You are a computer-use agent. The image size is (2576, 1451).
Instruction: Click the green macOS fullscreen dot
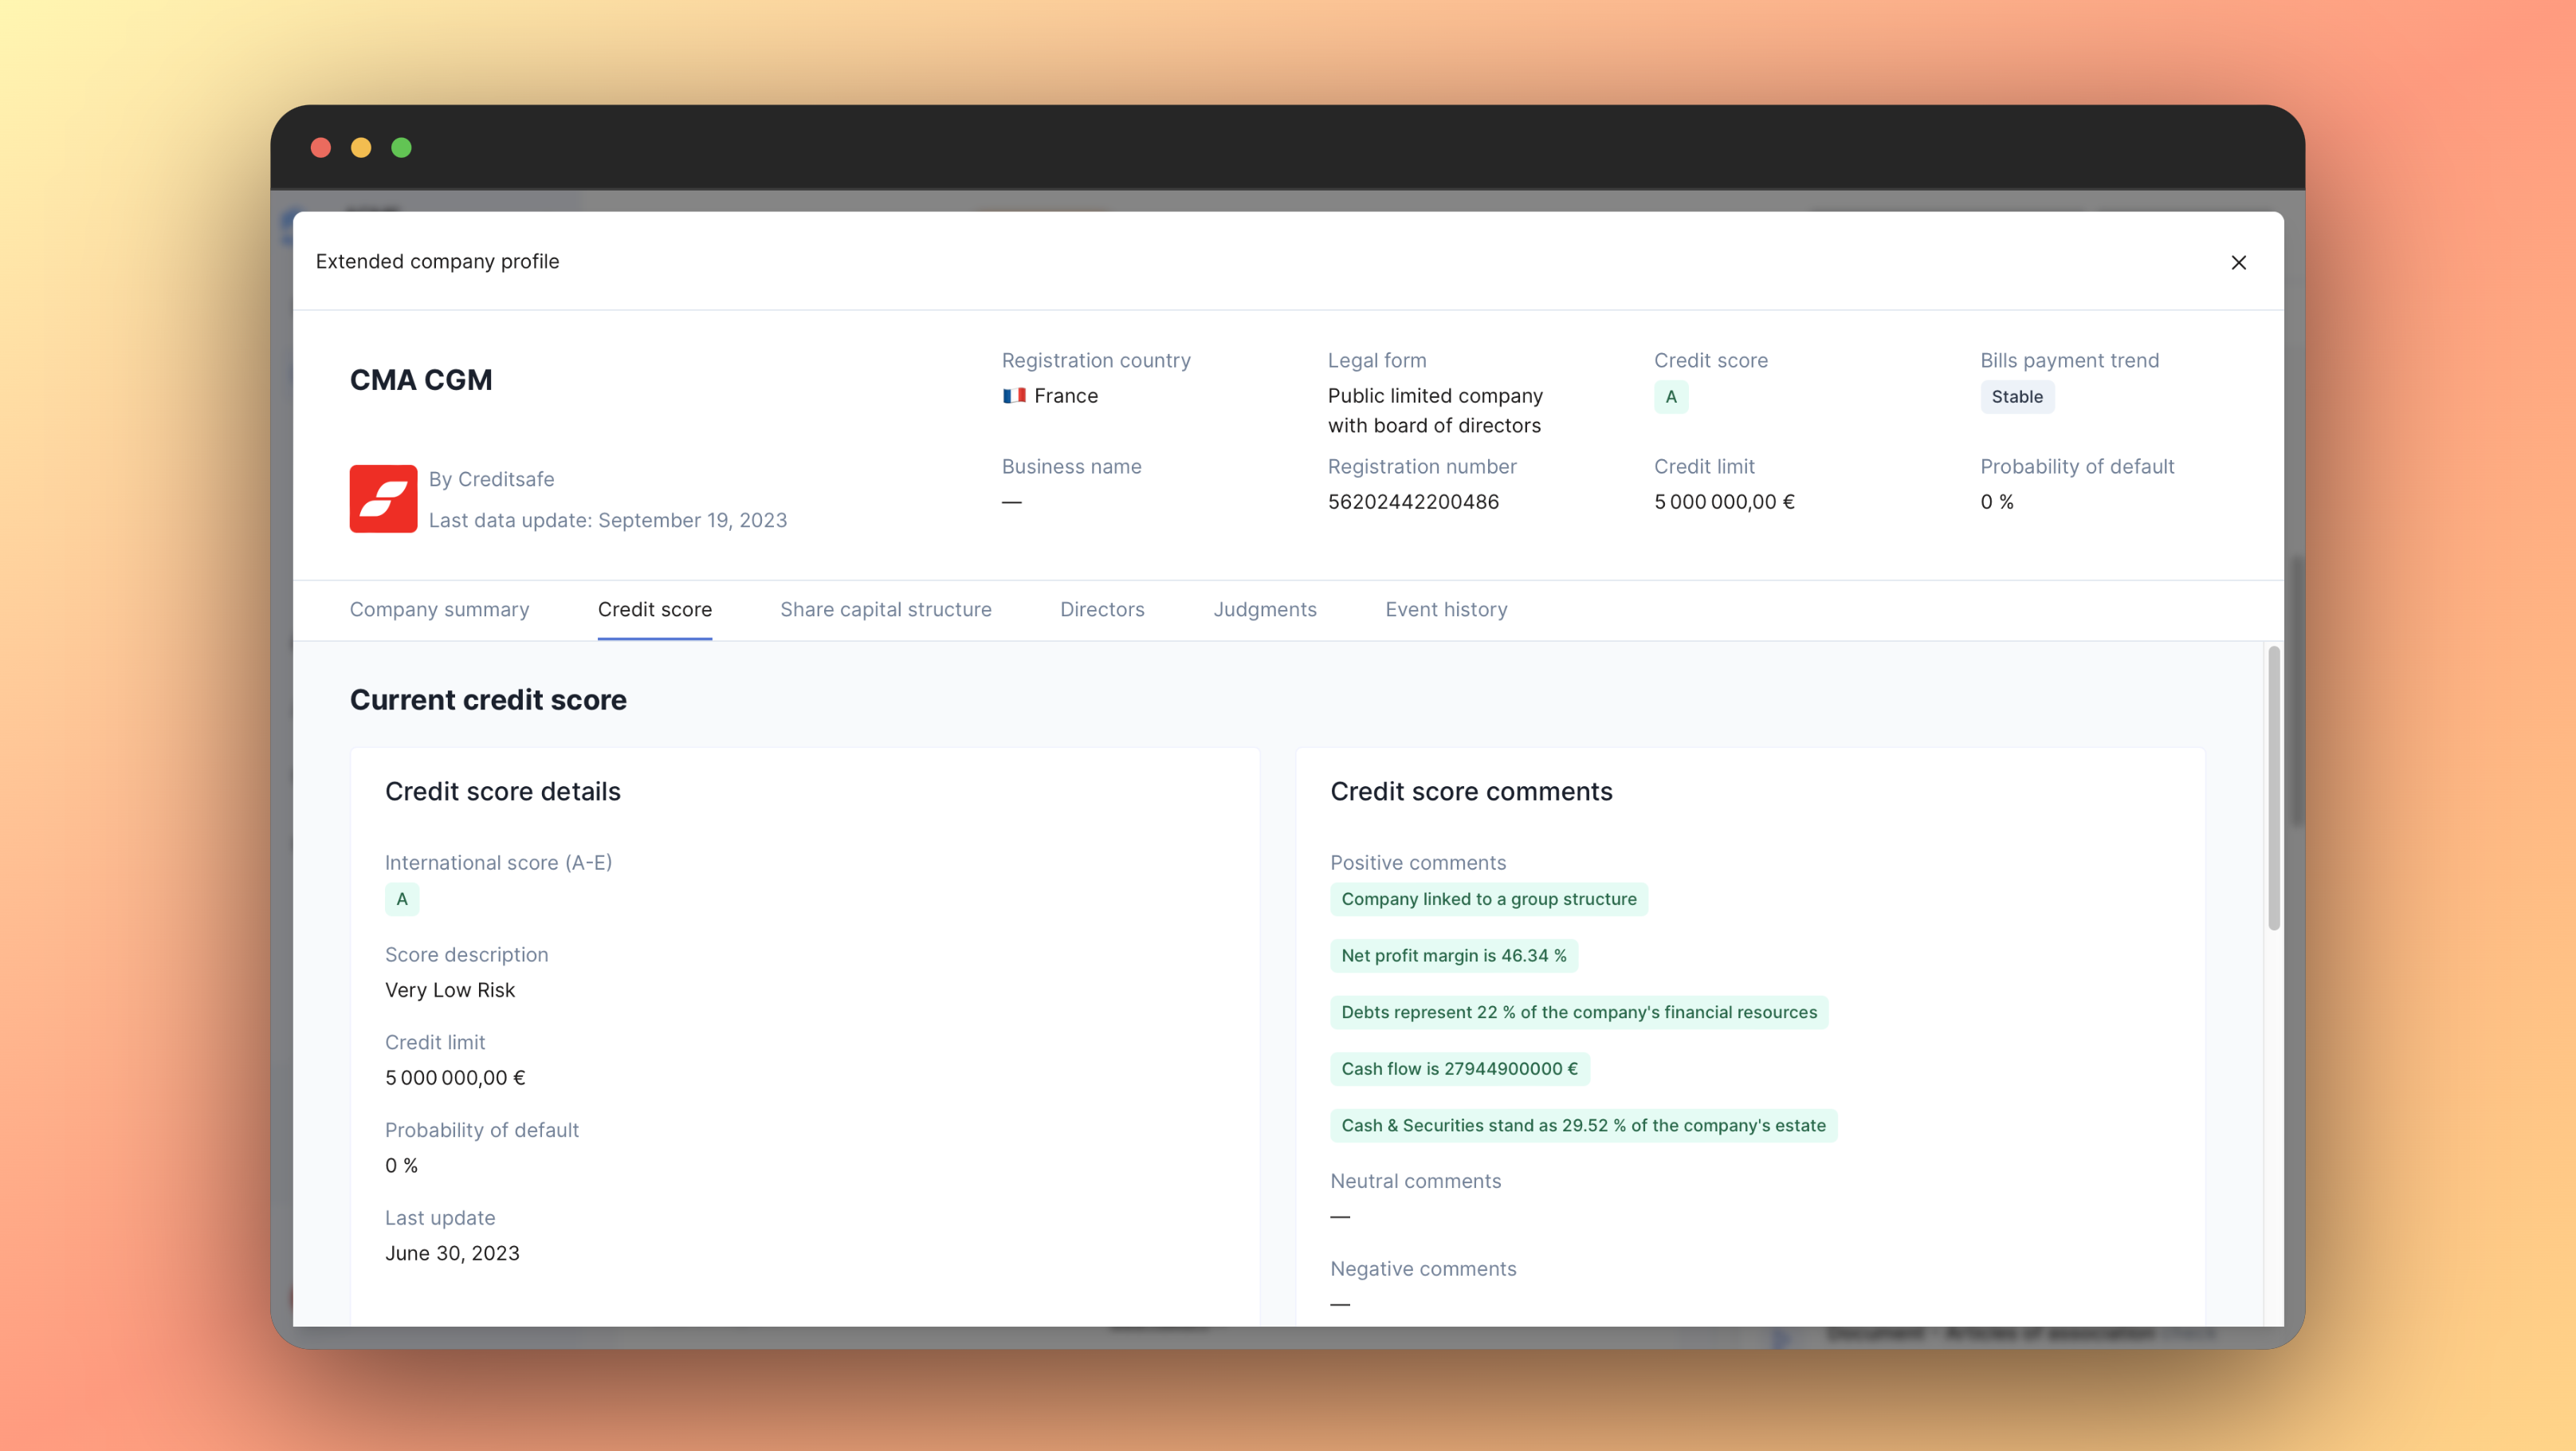[x=401, y=148]
